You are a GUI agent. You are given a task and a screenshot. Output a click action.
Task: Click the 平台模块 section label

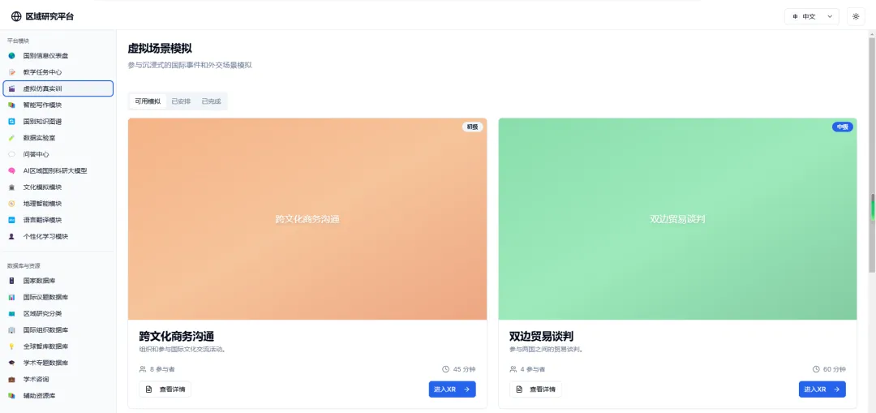pyautogui.click(x=18, y=41)
